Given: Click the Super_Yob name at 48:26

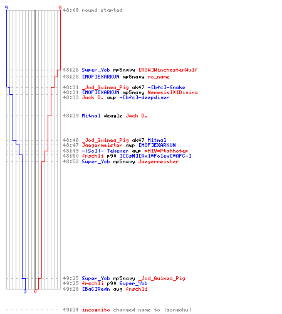Looking at the screenshot, I should click(96, 70).
